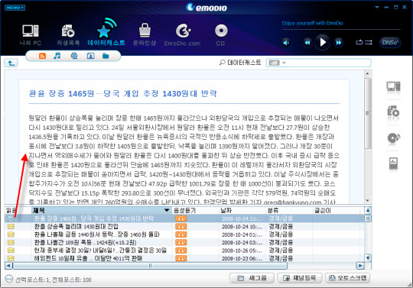Image resolution: width=413 pixels, height=288 pixels.
Task: Open title bar small down-arrow menu
Action: coord(377,8)
